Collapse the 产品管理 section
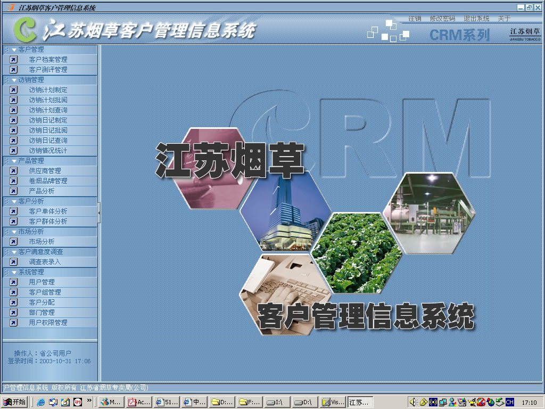545x409 pixels. [x=14, y=161]
